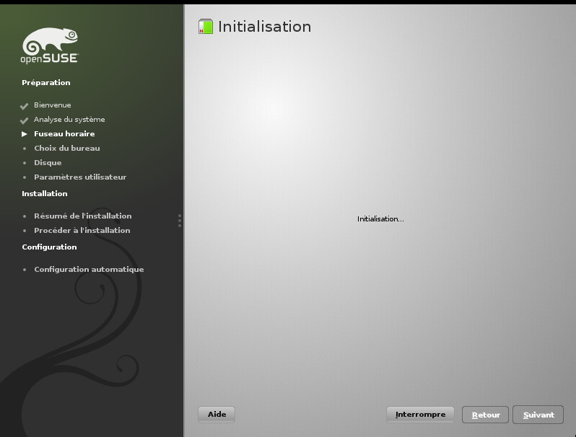Click the checkmark beside Analyse du système

pyautogui.click(x=25, y=120)
